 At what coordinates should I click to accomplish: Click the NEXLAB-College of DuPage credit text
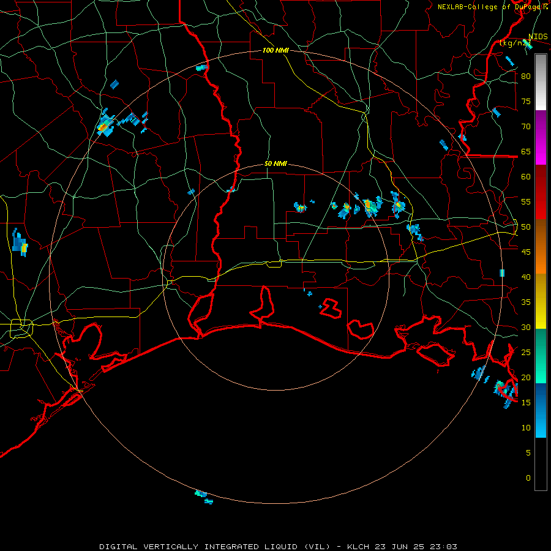coord(492,7)
